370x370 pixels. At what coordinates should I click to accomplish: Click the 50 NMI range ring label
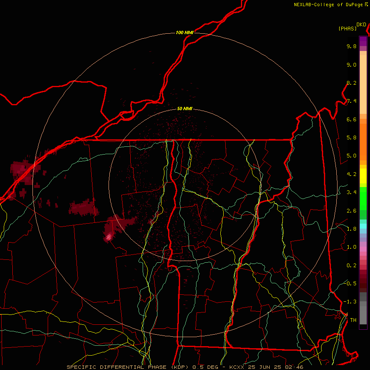185,109
